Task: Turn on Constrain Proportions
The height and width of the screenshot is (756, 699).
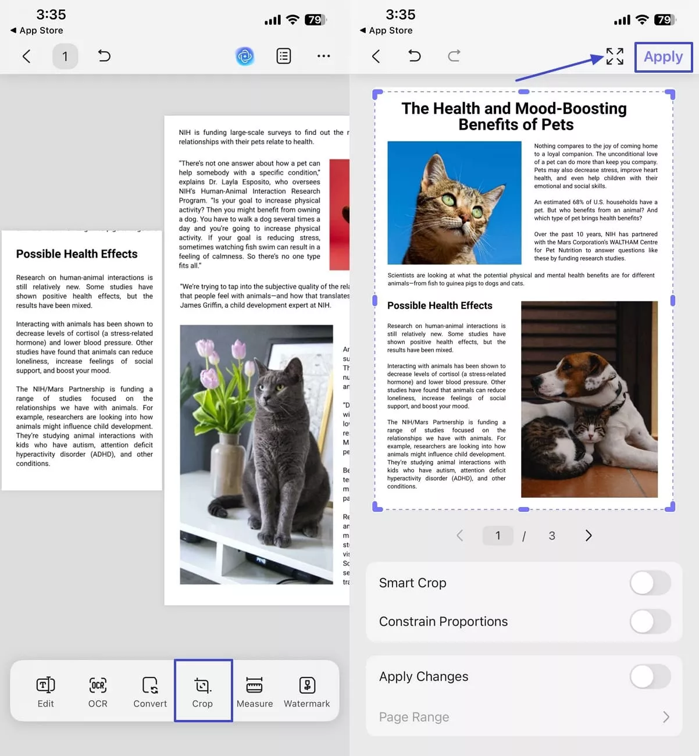Action: tap(650, 622)
